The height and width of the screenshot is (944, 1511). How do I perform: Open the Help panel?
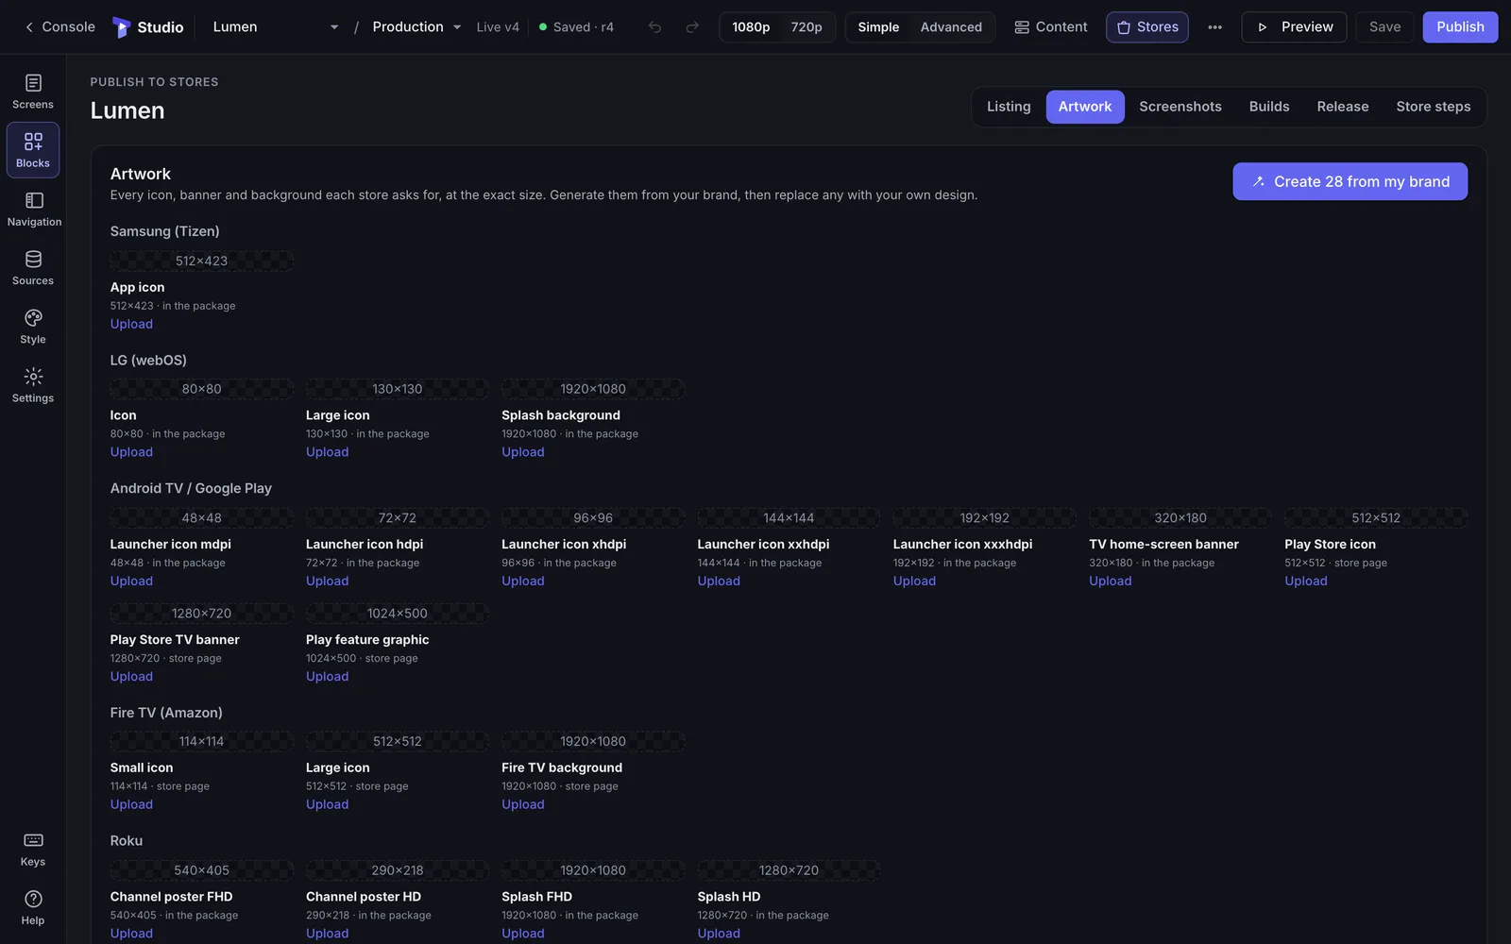(x=33, y=907)
